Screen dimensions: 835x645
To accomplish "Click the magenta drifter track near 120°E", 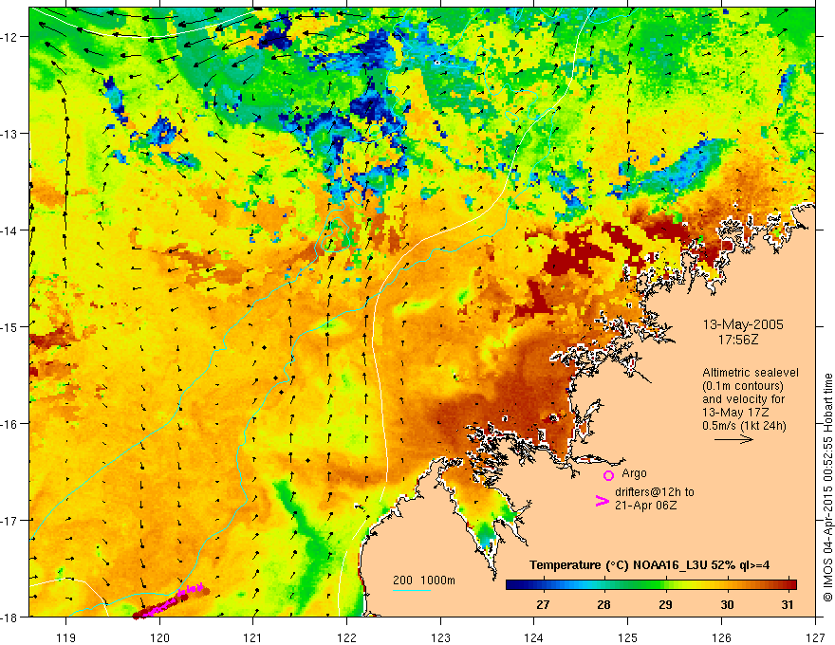I will pyautogui.click(x=171, y=603).
